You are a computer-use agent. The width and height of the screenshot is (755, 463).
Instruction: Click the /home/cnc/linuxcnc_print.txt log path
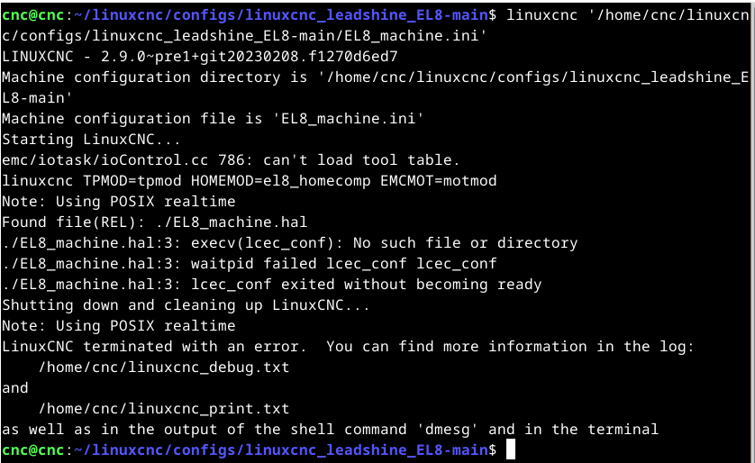(x=164, y=409)
